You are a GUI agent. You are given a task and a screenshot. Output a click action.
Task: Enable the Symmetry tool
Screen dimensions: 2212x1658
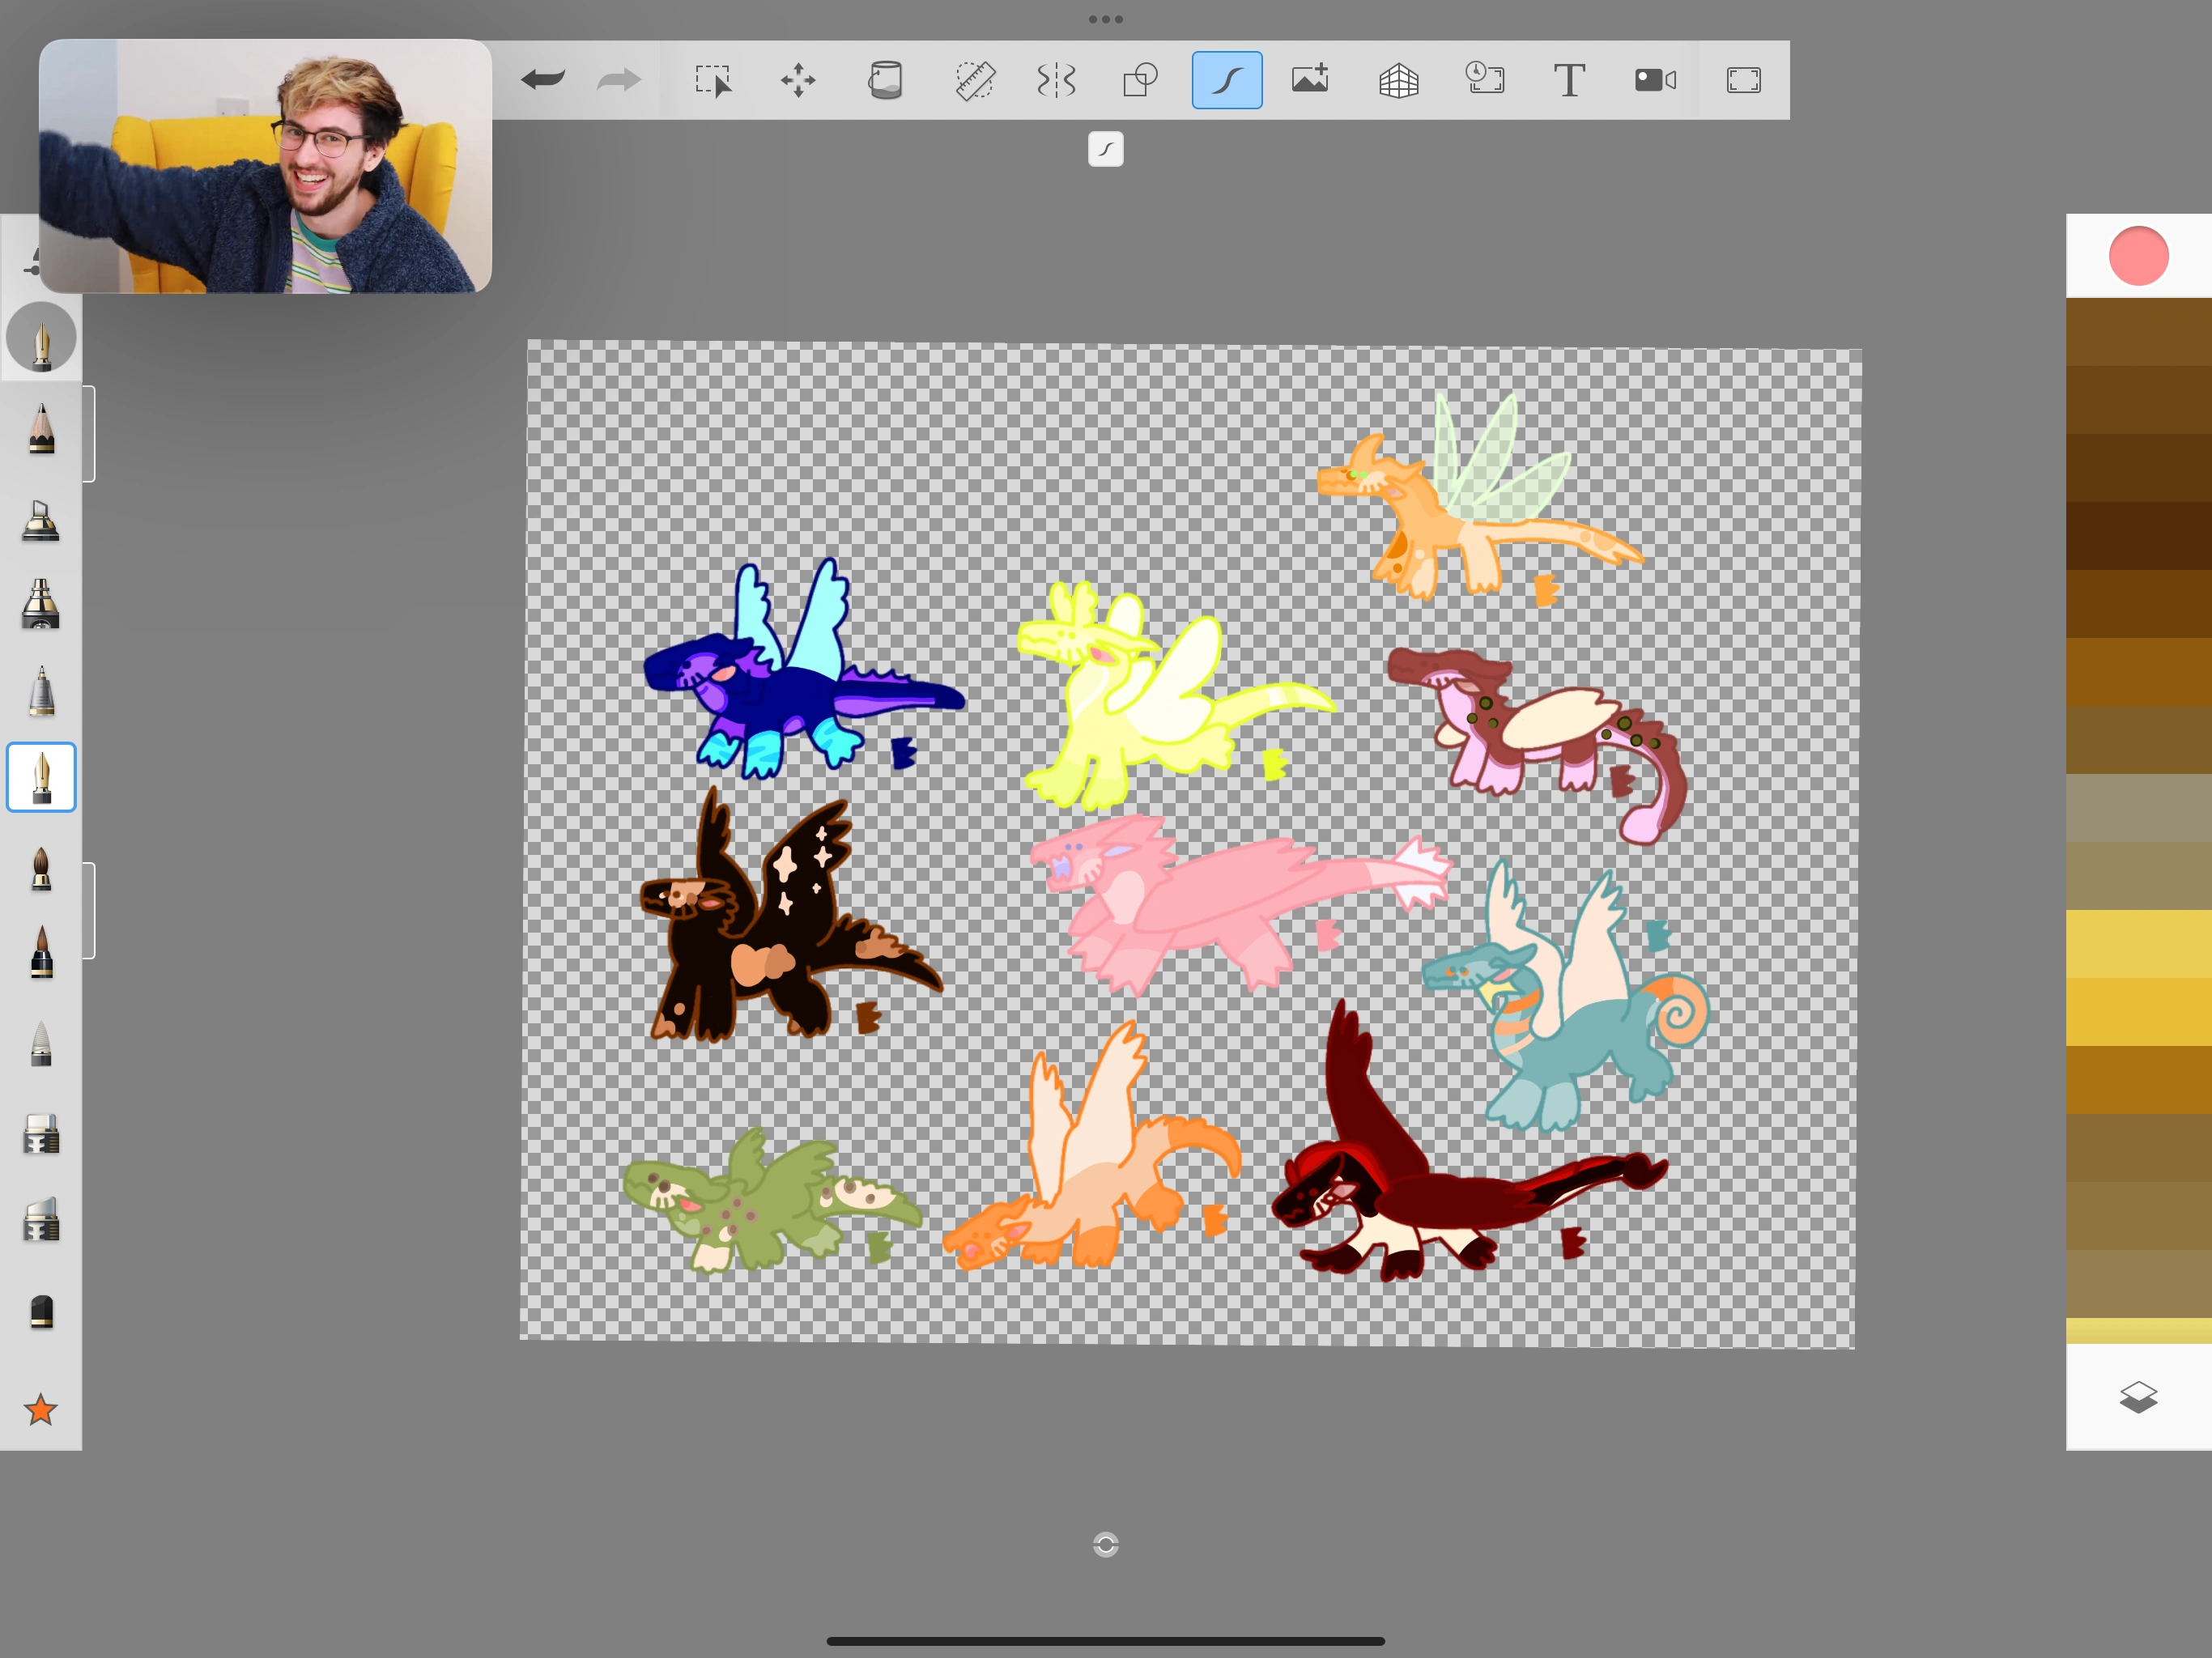1056,80
